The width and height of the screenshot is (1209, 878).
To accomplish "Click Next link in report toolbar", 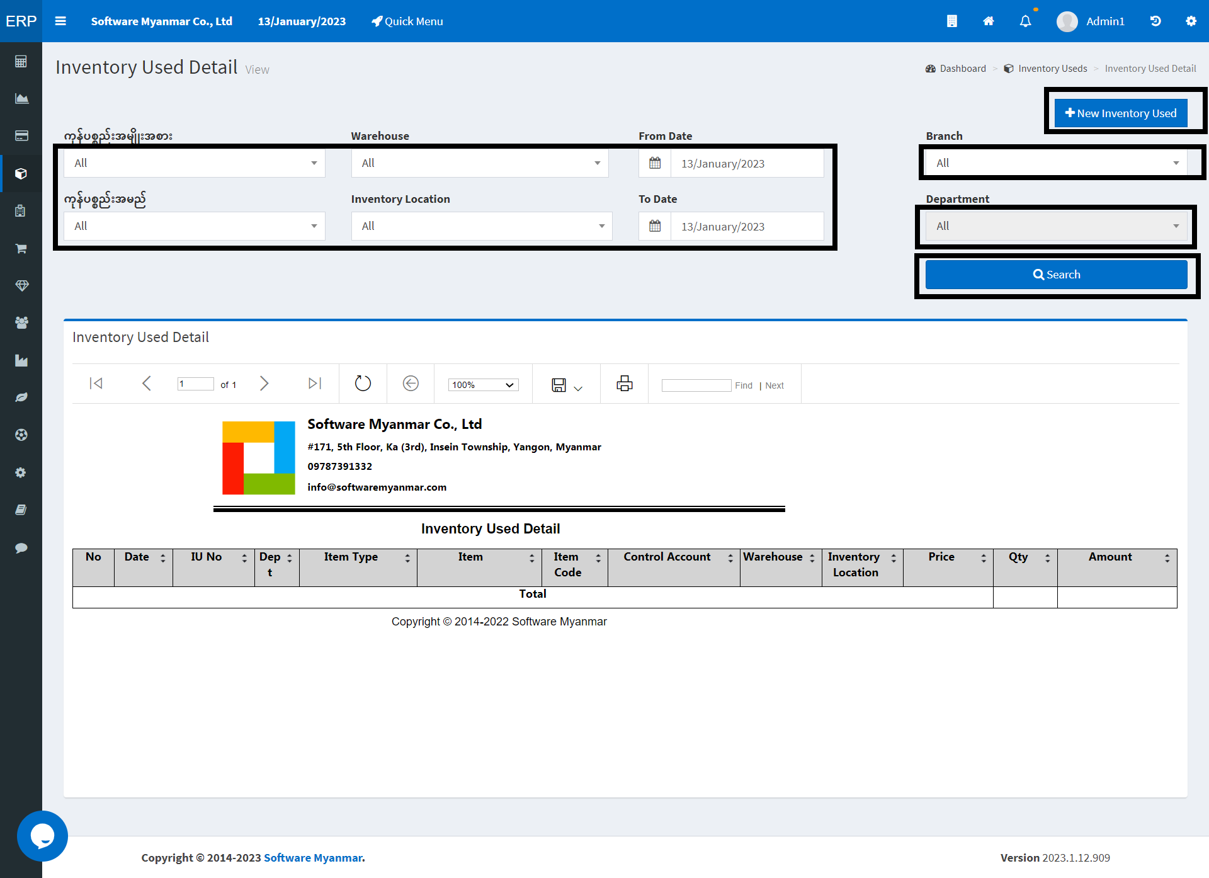I will click(x=774, y=385).
